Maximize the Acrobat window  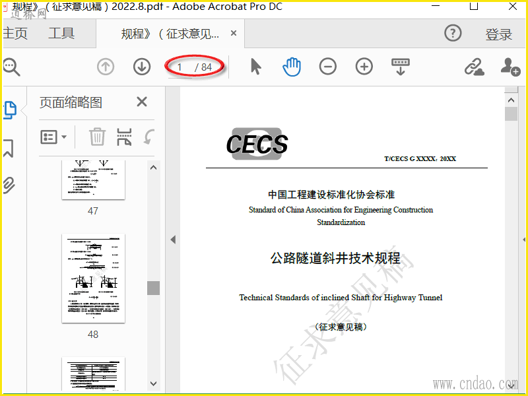(474, 6)
